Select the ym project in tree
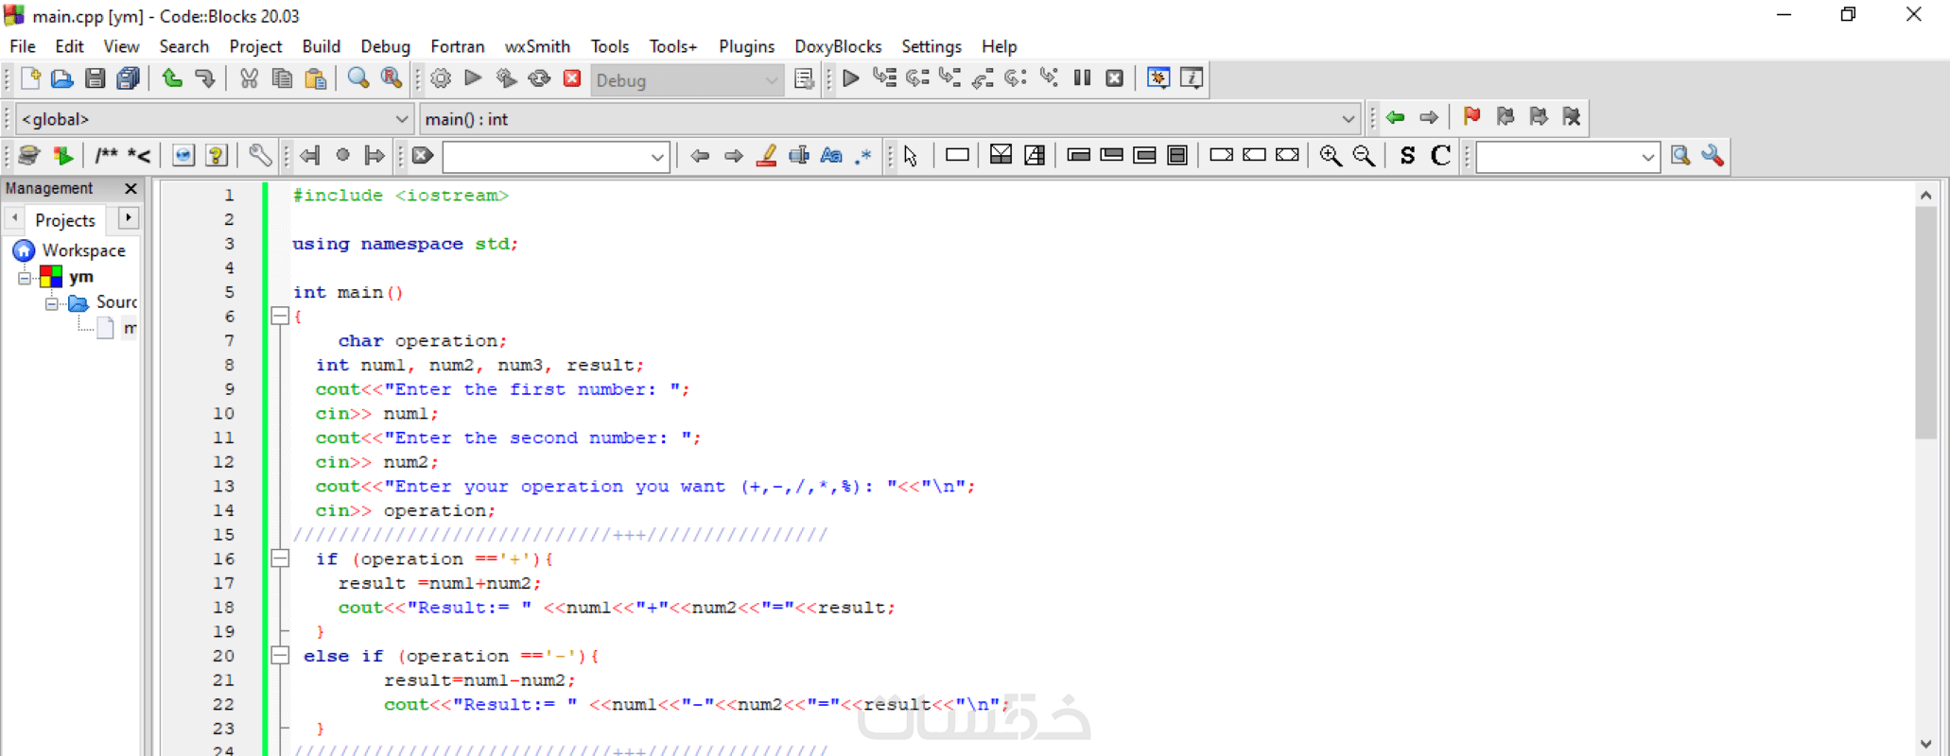The height and width of the screenshot is (756, 1950). pyautogui.click(x=81, y=277)
